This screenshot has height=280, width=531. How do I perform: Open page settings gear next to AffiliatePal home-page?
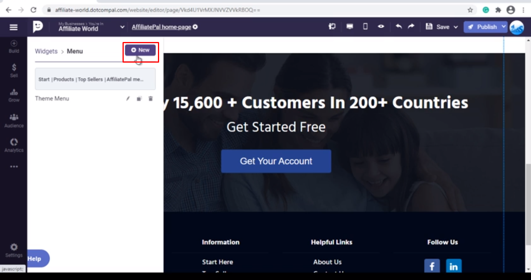pos(195,27)
